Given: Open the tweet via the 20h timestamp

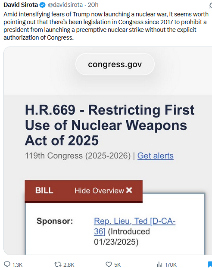Looking at the screenshot, I should click(x=93, y=5).
